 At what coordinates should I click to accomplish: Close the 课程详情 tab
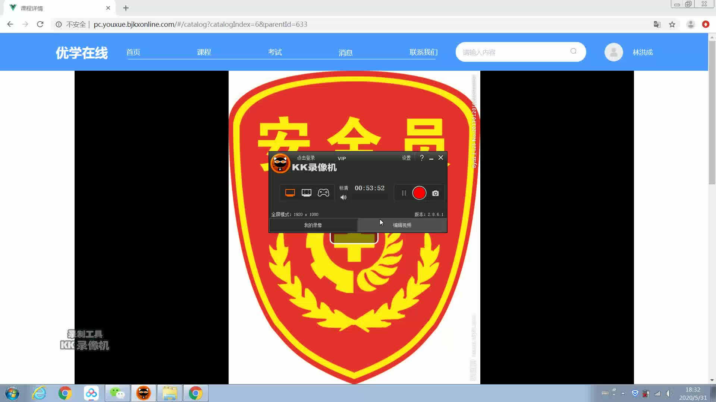coord(108,8)
